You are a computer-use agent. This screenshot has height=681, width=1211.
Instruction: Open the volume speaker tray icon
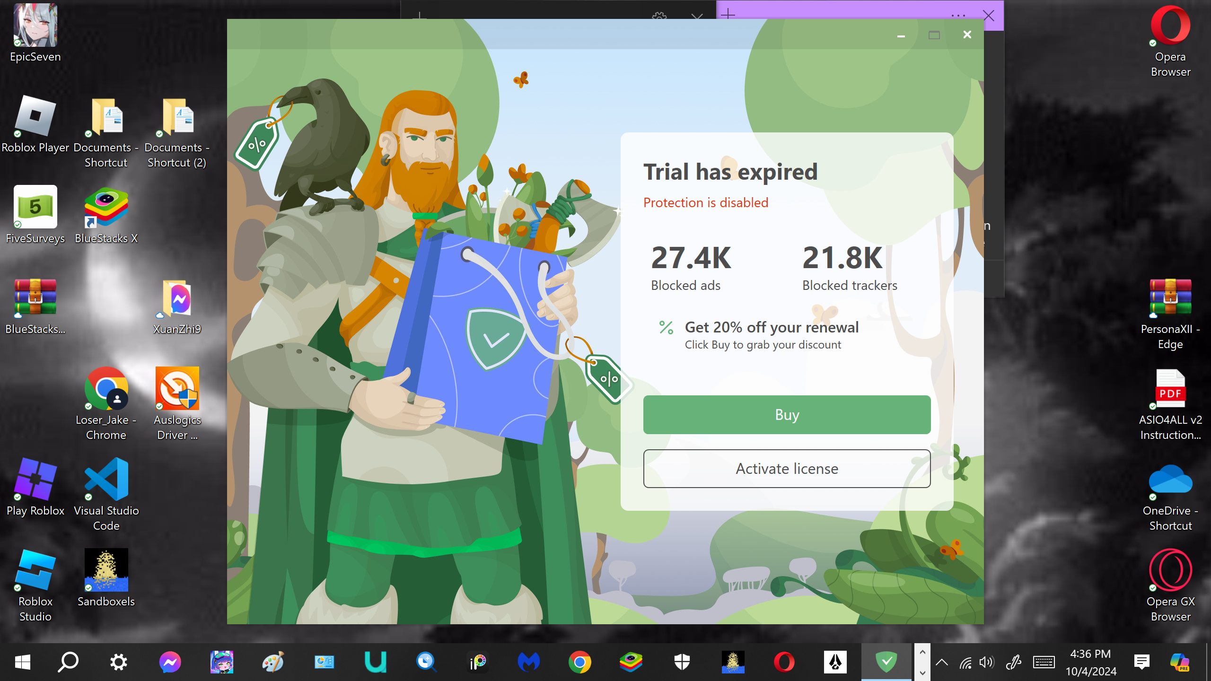click(987, 662)
